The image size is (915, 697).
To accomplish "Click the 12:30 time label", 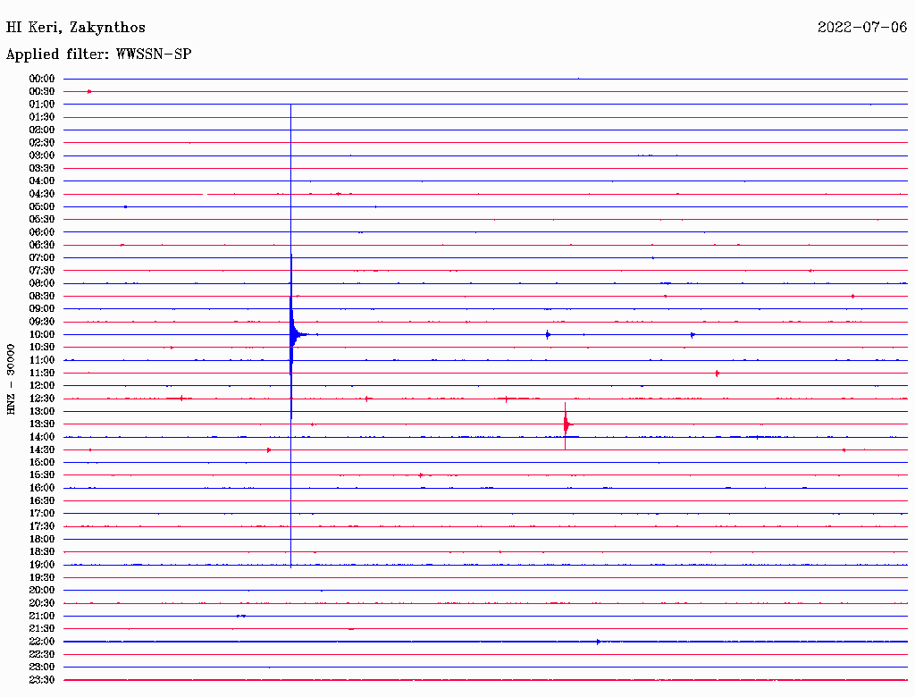I will [42, 399].
